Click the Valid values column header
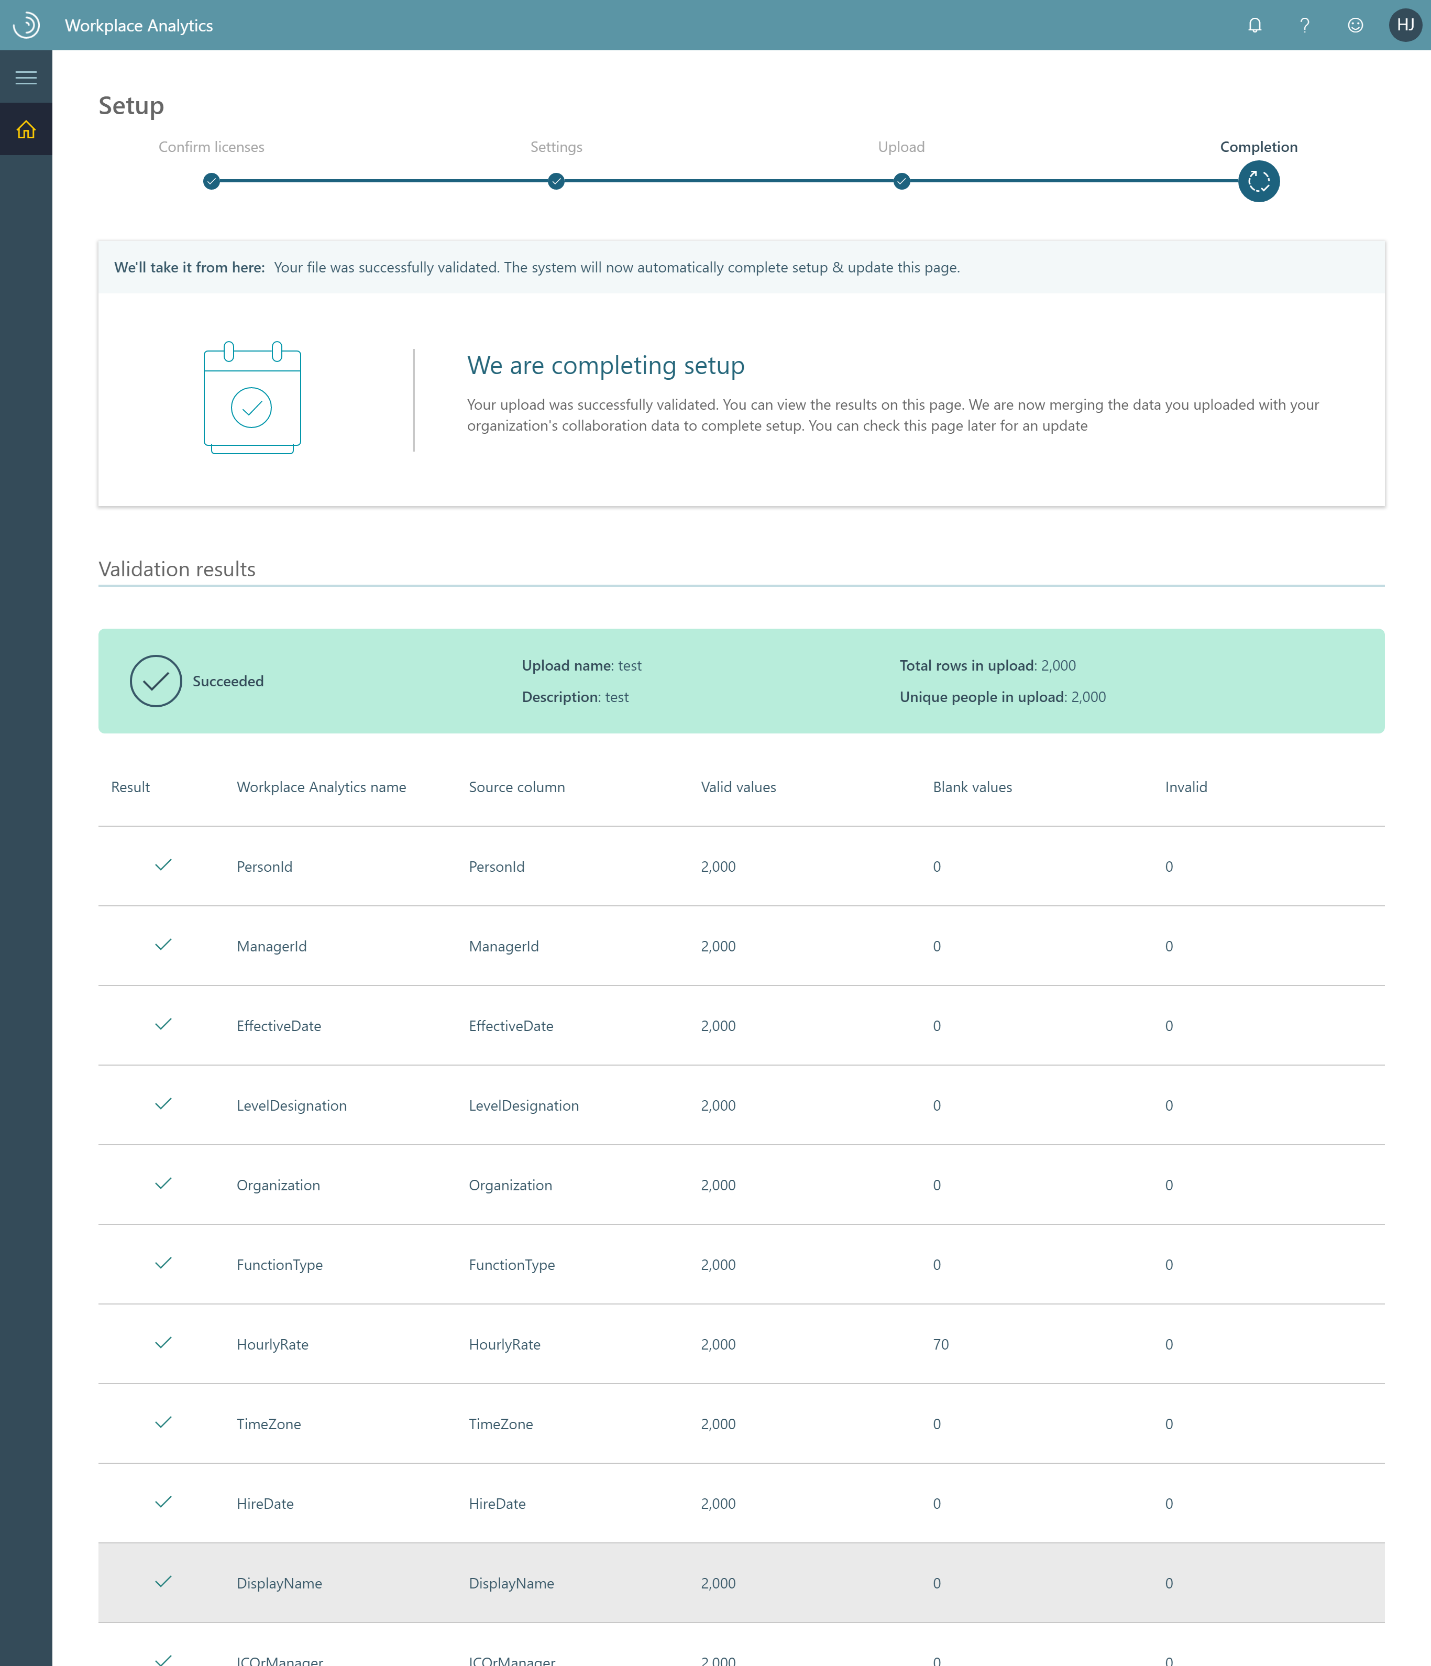The width and height of the screenshot is (1431, 1666). (x=738, y=787)
